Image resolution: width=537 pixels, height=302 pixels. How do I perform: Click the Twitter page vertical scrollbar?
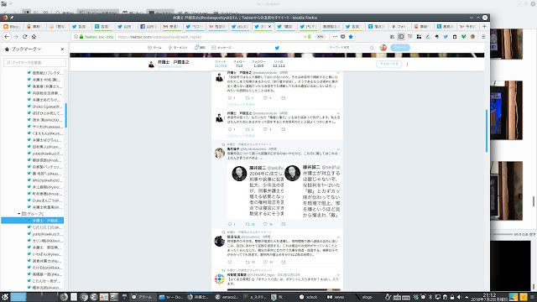(487, 131)
